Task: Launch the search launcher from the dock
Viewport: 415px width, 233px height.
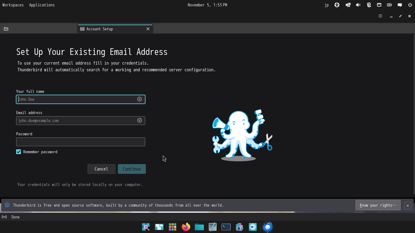Action: 146,227
